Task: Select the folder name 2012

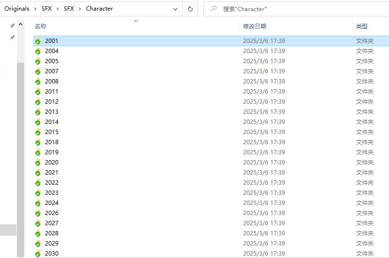Action: (52, 102)
